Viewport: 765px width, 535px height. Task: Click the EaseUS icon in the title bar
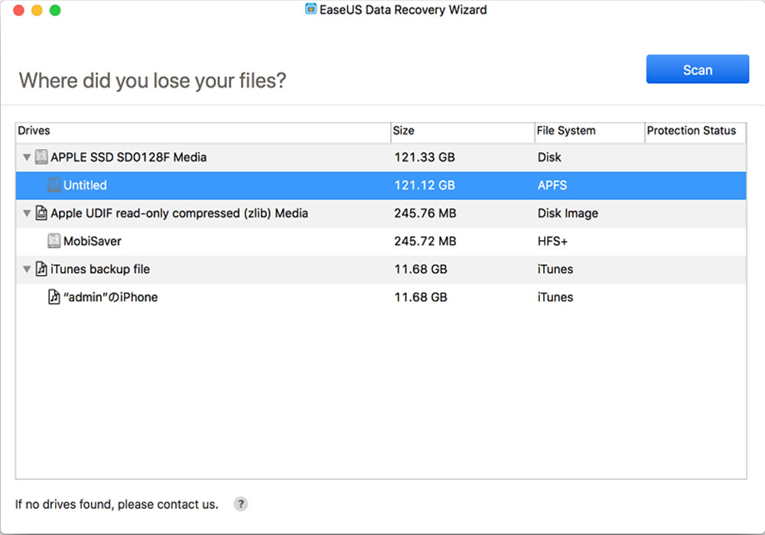[x=310, y=9]
